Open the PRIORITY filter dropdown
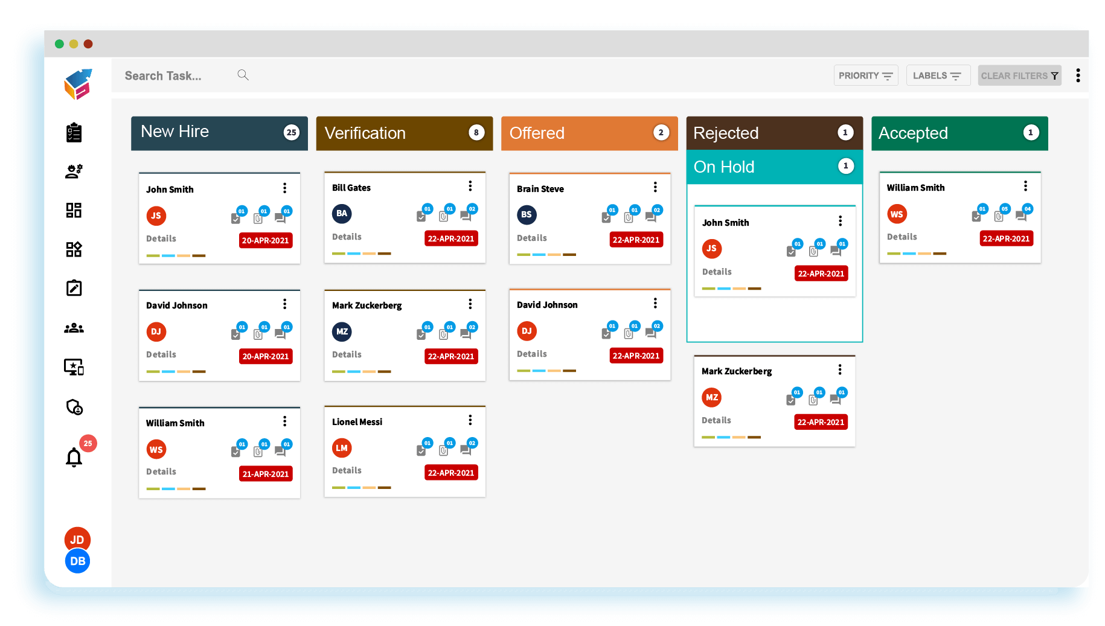Viewport: 1105px width, 626px height. (865, 75)
